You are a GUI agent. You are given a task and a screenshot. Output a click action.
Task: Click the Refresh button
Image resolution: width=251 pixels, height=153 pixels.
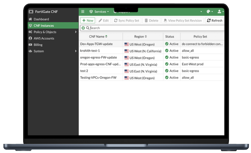(215, 20)
